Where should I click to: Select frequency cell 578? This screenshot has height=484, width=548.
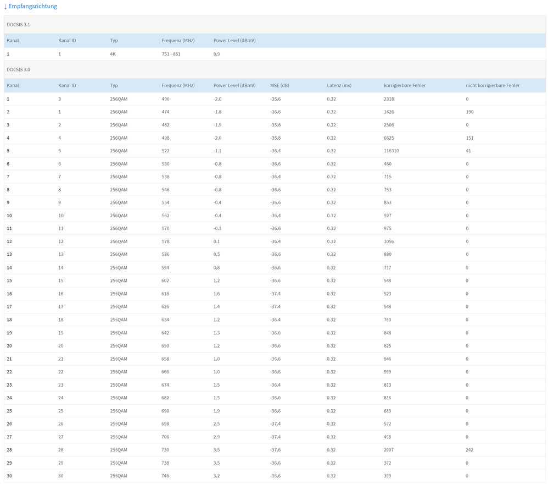point(165,241)
